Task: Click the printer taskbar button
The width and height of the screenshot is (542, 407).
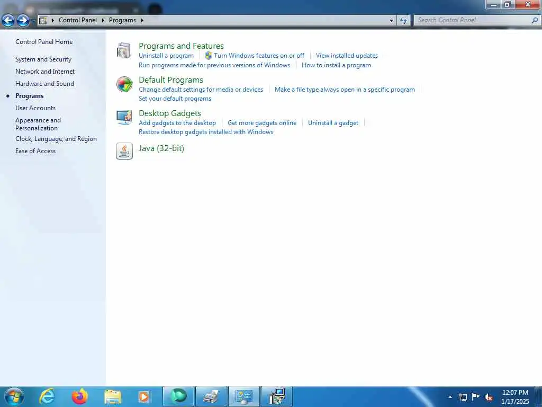Action: pos(211,396)
